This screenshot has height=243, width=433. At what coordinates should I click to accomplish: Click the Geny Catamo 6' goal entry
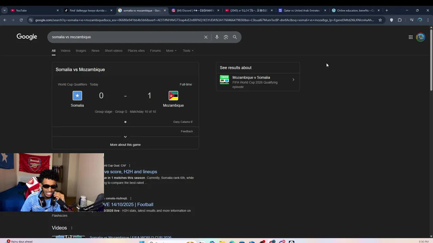pyautogui.click(x=183, y=122)
